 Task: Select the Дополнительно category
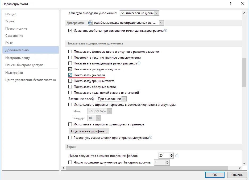click(31, 50)
